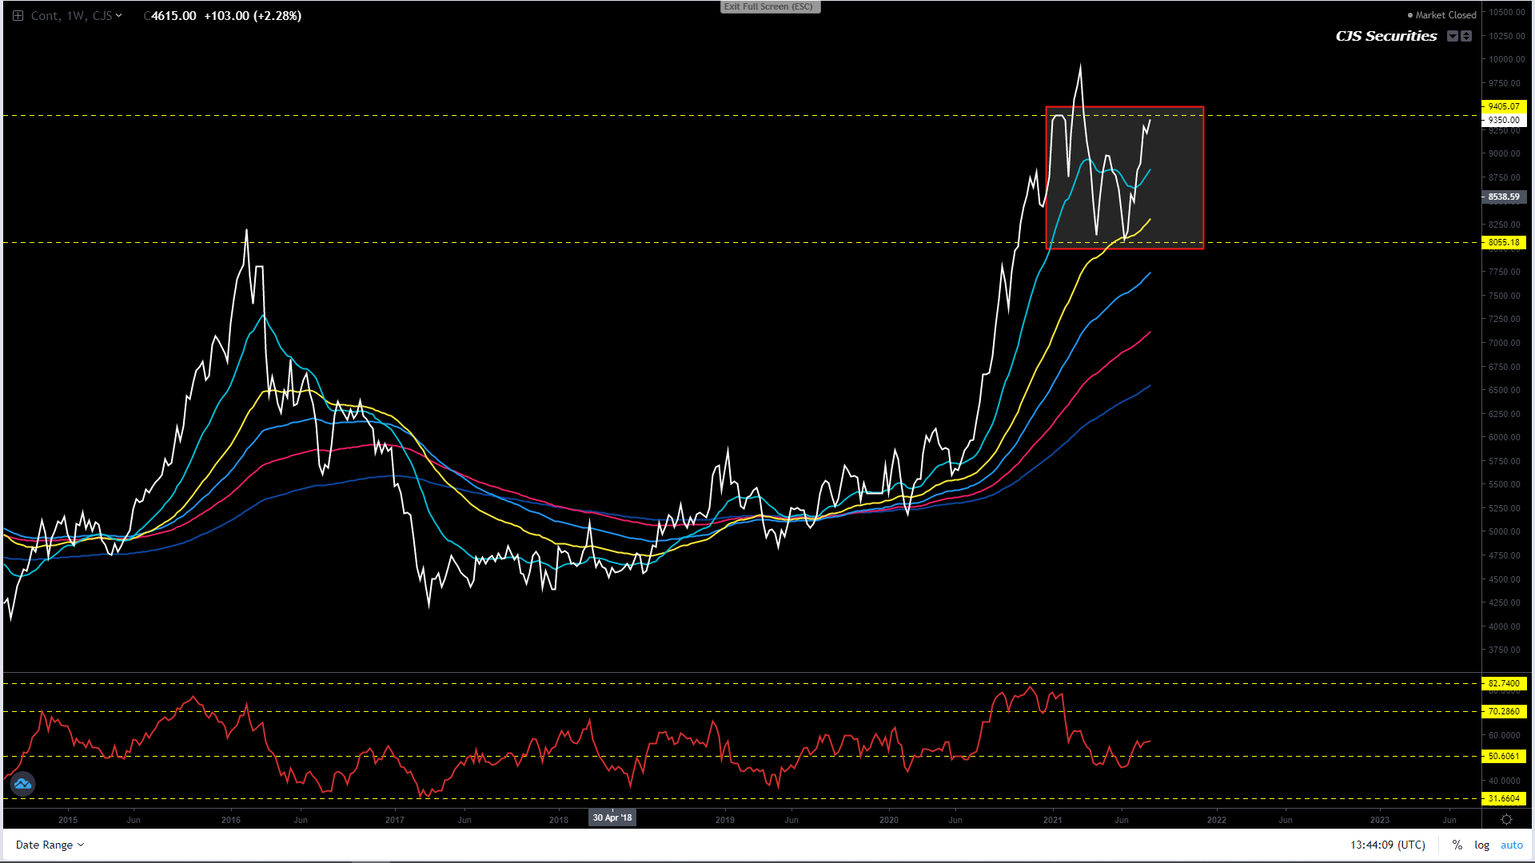This screenshot has width=1535, height=863.
Task: Click the 9405.07 yellow price label
Action: coord(1504,106)
